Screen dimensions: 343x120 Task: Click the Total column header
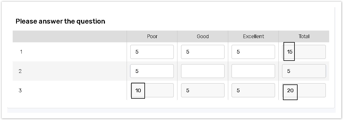304,36
